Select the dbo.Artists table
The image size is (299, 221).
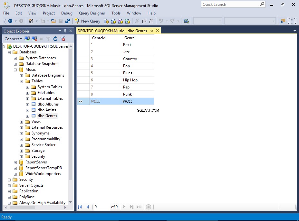[47, 110]
